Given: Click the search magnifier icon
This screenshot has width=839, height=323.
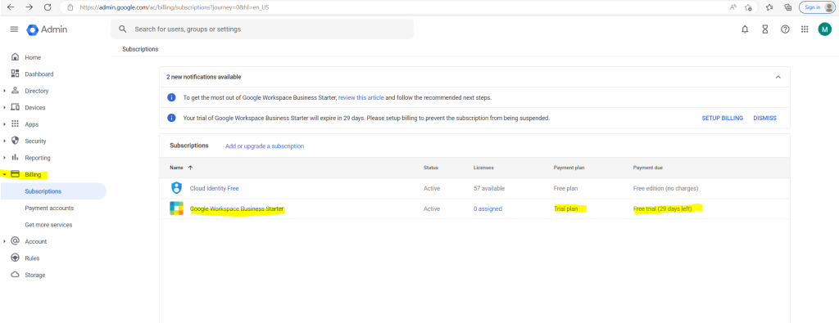Looking at the screenshot, I should pyautogui.click(x=123, y=29).
